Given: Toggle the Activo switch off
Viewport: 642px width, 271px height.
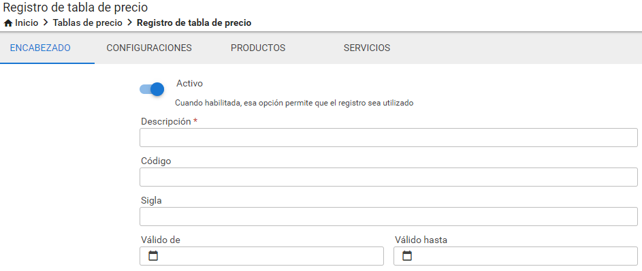Looking at the screenshot, I should click(152, 89).
